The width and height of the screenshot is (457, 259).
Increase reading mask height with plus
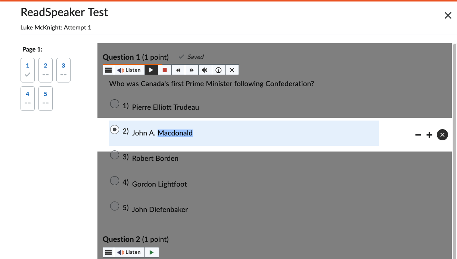coord(429,135)
